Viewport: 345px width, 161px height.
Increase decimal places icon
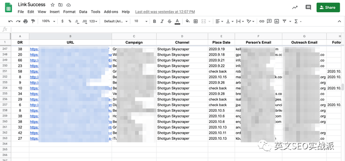(84, 21)
